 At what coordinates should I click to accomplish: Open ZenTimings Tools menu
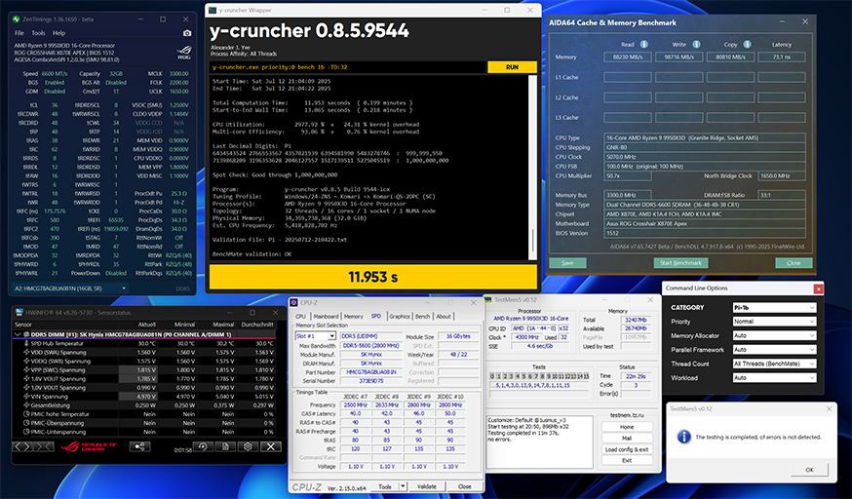pos(38,33)
